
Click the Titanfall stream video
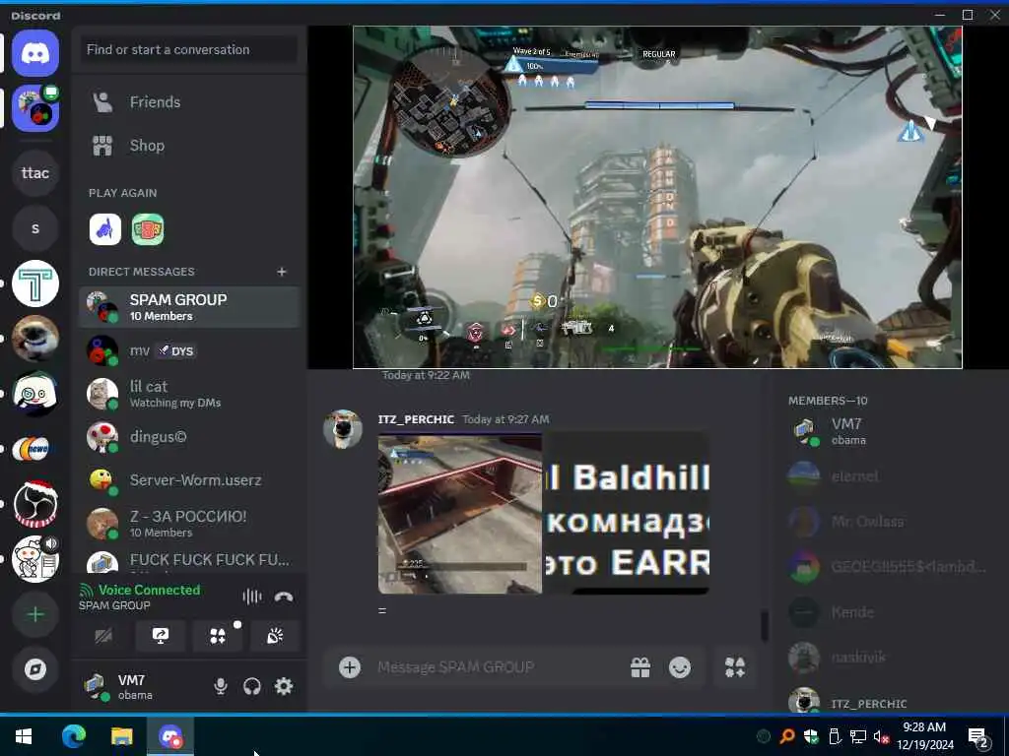[657, 197]
